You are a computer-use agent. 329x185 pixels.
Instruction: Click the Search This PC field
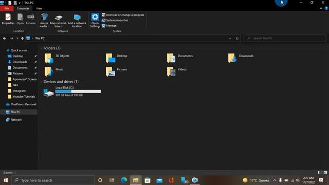click(285, 39)
